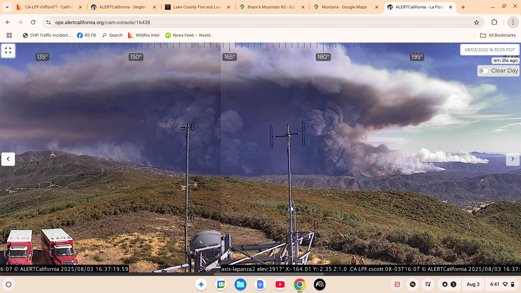Expand the tab search dropdown arrow

pyautogui.click(x=7, y=7)
